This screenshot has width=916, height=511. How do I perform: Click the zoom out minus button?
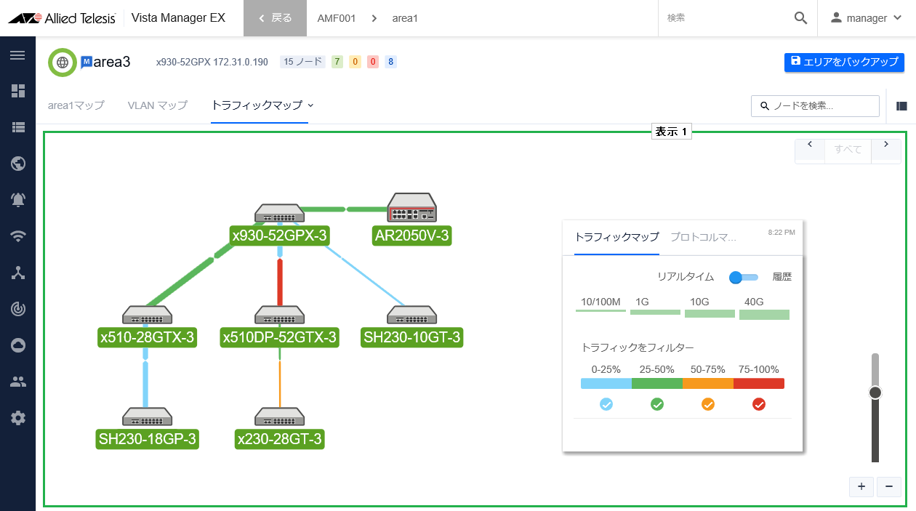pyautogui.click(x=889, y=487)
